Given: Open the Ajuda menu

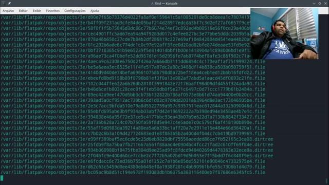Looking at the screenshot, I should click(x=95, y=11).
